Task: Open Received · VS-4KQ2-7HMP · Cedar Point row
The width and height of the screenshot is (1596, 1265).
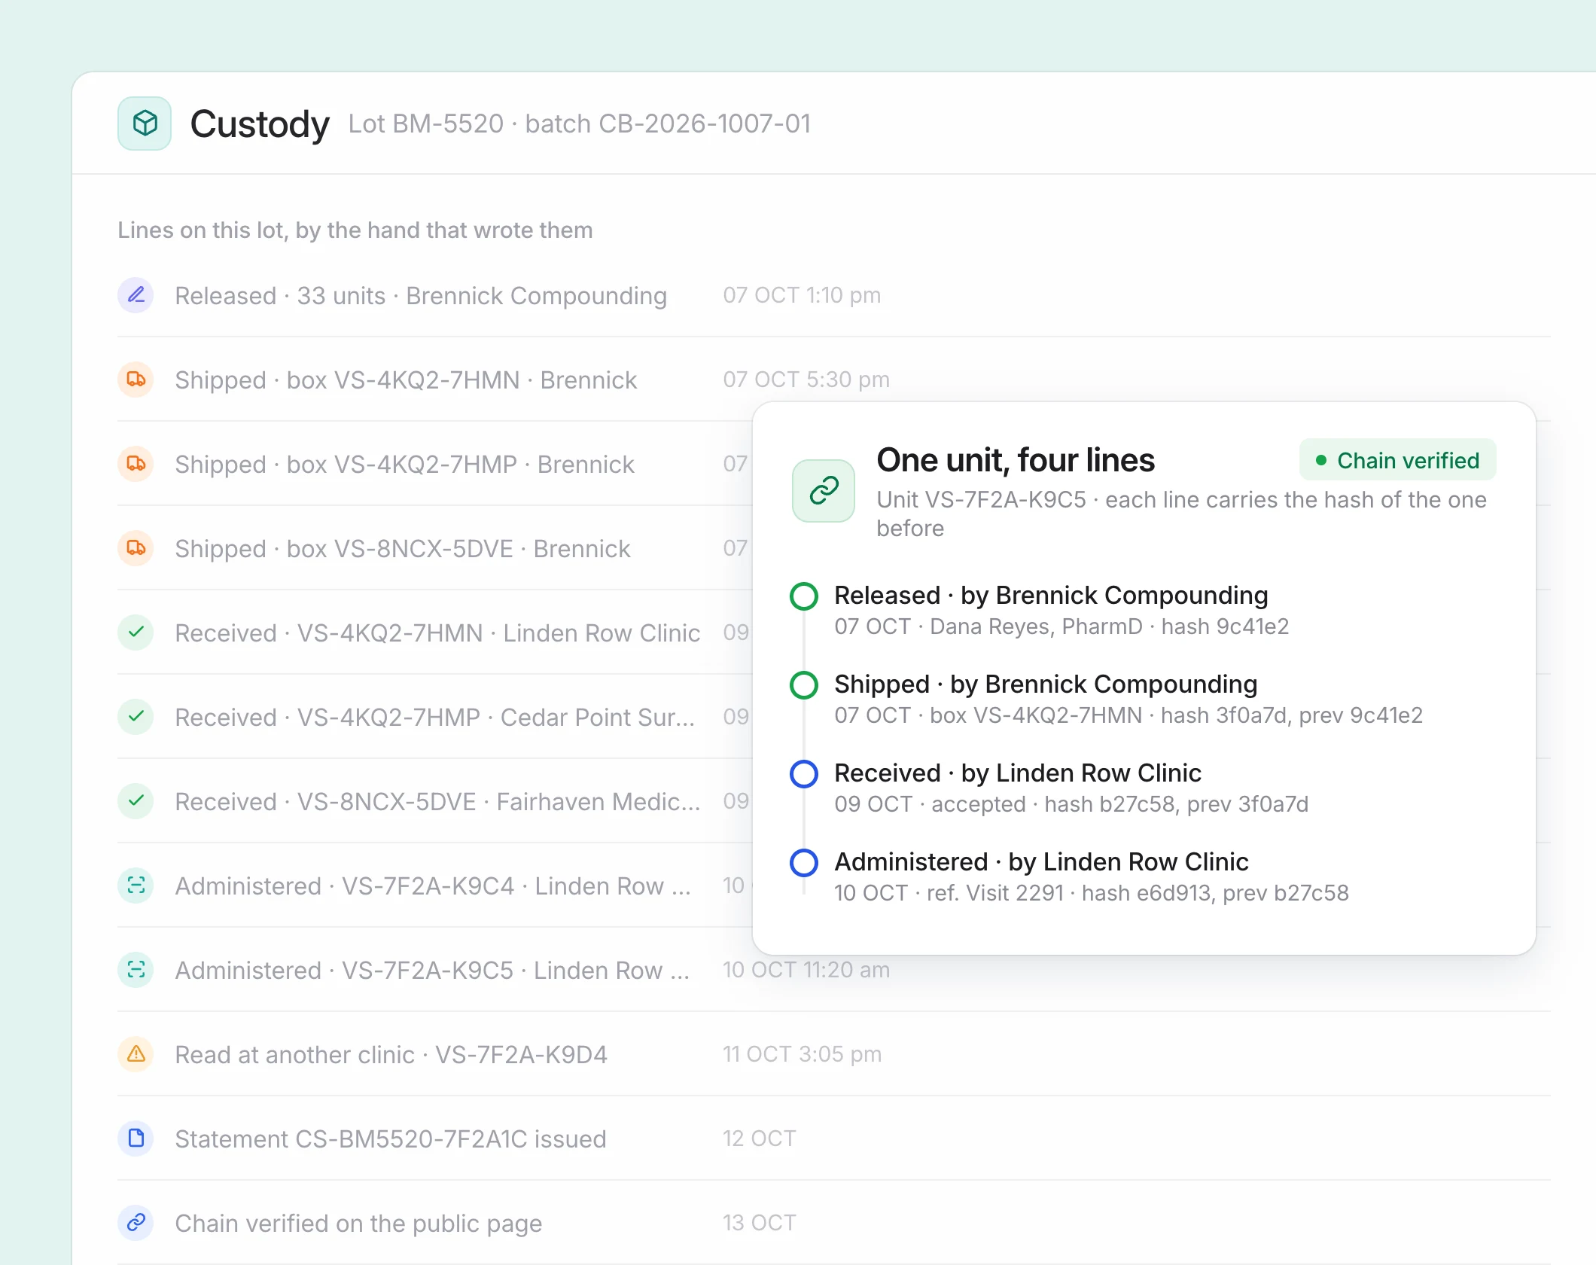Action: click(x=435, y=718)
